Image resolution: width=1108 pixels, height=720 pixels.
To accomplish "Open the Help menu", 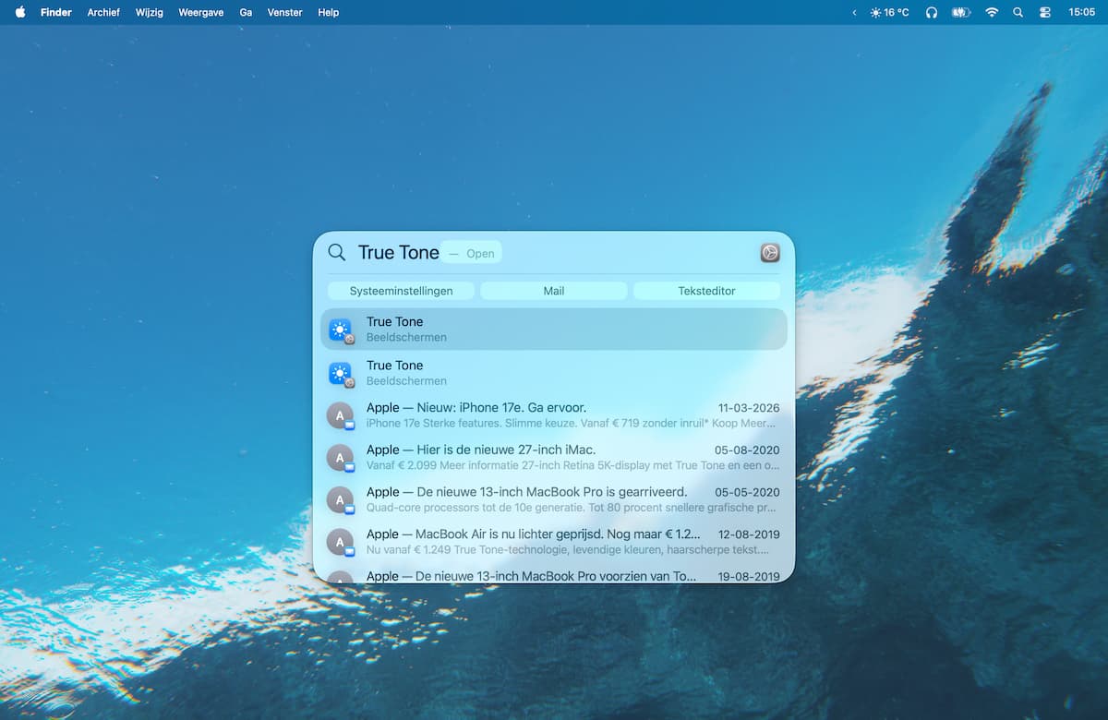I will point(328,12).
